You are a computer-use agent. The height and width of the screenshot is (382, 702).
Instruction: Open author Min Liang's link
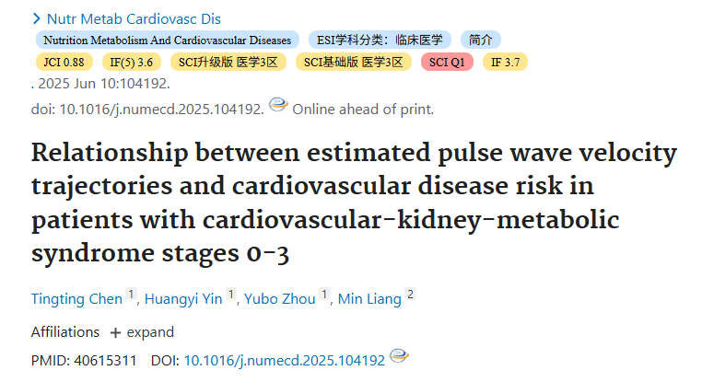click(369, 299)
